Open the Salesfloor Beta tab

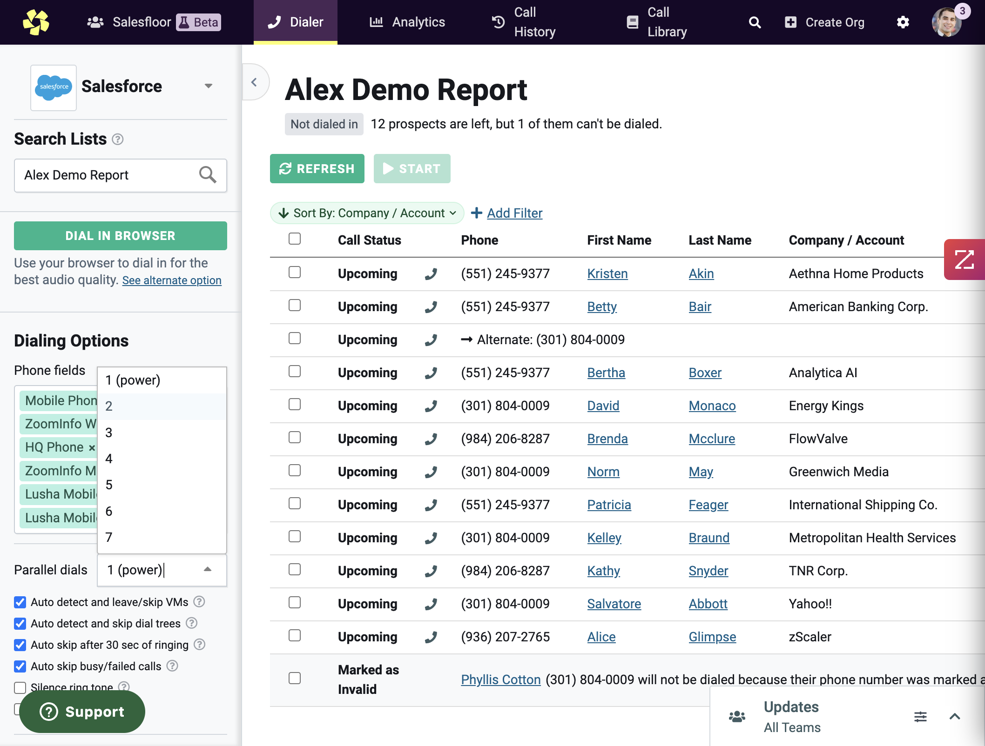pyautogui.click(x=154, y=22)
